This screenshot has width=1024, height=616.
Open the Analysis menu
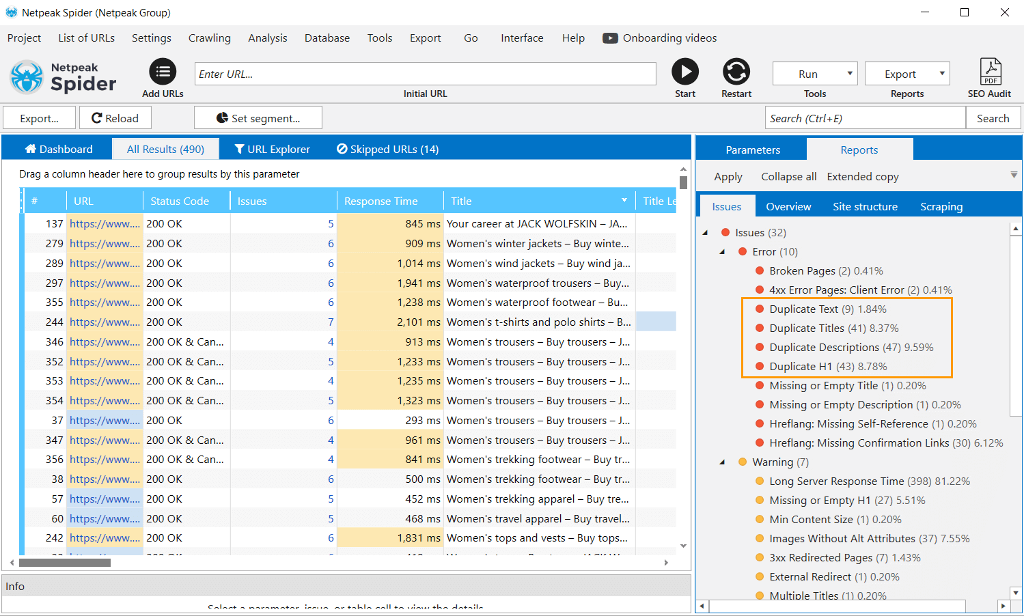tap(268, 38)
